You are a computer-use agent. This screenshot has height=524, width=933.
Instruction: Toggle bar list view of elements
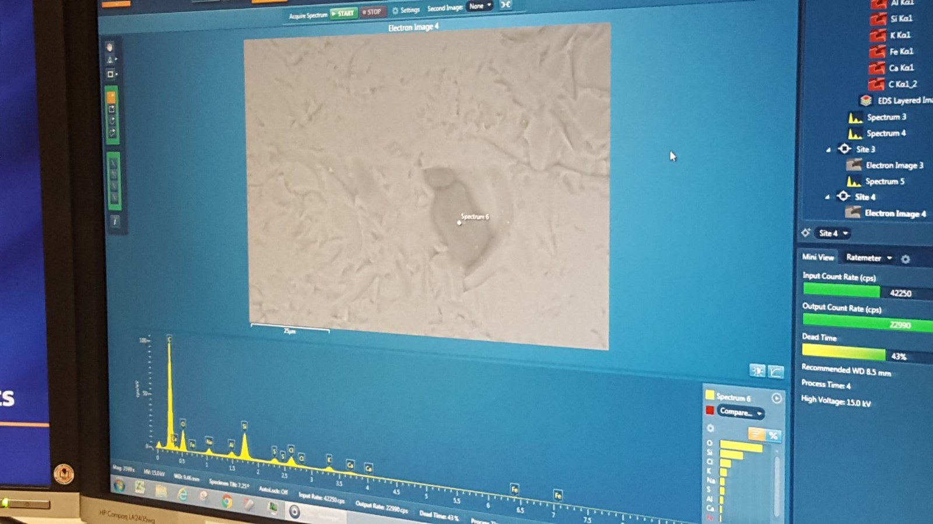point(756,434)
